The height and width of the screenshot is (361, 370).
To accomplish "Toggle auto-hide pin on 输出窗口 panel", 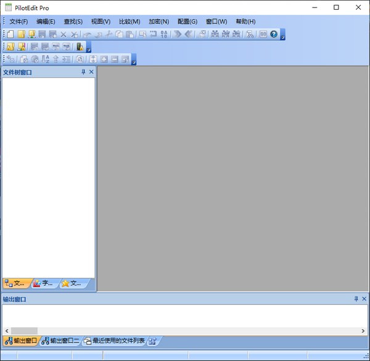I will coord(356,299).
